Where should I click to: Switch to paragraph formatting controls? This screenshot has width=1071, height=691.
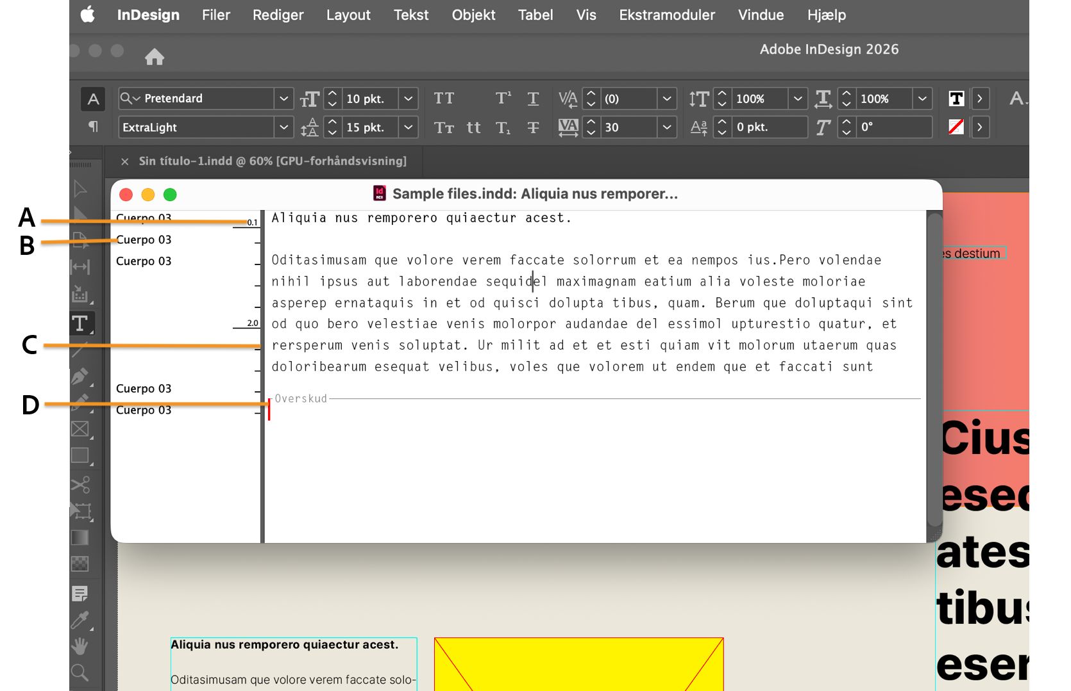(x=93, y=127)
